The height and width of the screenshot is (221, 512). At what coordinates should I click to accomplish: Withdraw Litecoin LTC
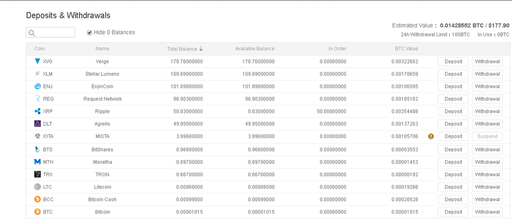coord(487,187)
